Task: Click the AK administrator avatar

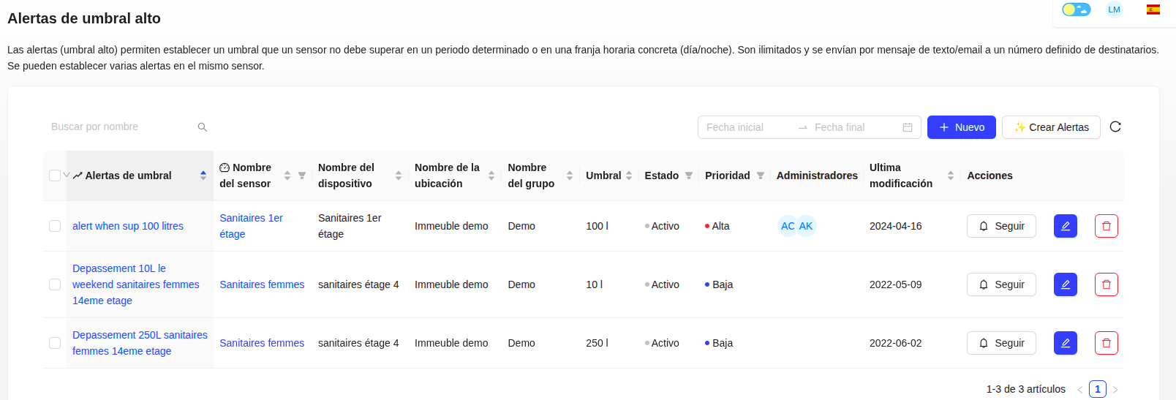Action: pyautogui.click(x=806, y=226)
